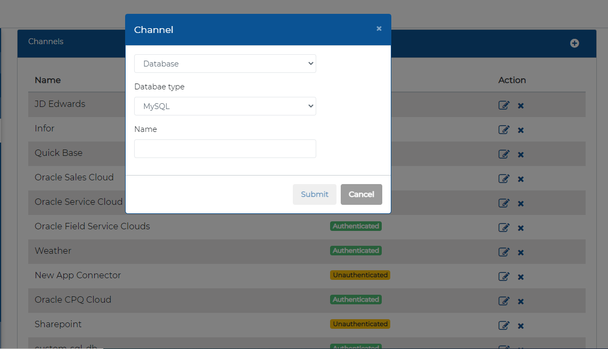Delete the Sharepoint channel
This screenshot has height=349, width=608.
521,326
